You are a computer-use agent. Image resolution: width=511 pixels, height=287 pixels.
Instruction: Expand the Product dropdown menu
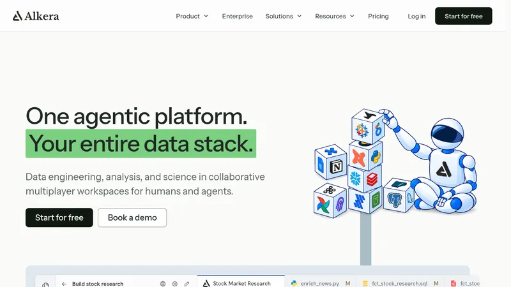(192, 16)
